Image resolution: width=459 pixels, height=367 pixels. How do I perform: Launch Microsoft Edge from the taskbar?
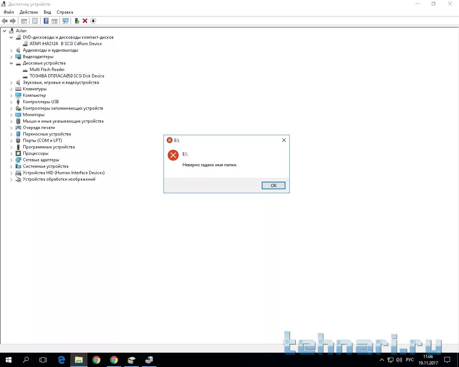[x=61, y=360]
